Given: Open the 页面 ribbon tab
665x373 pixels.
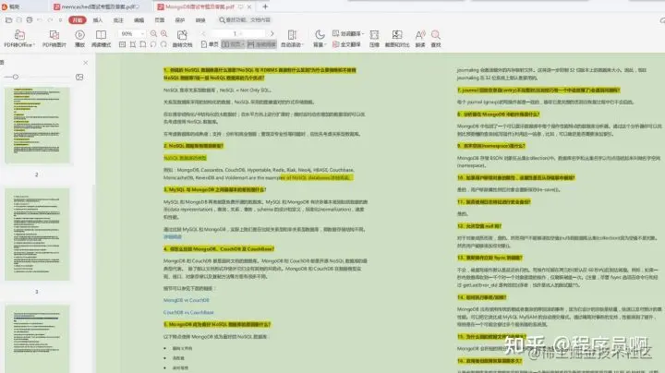Looking at the screenshot, I should [160, 20].
